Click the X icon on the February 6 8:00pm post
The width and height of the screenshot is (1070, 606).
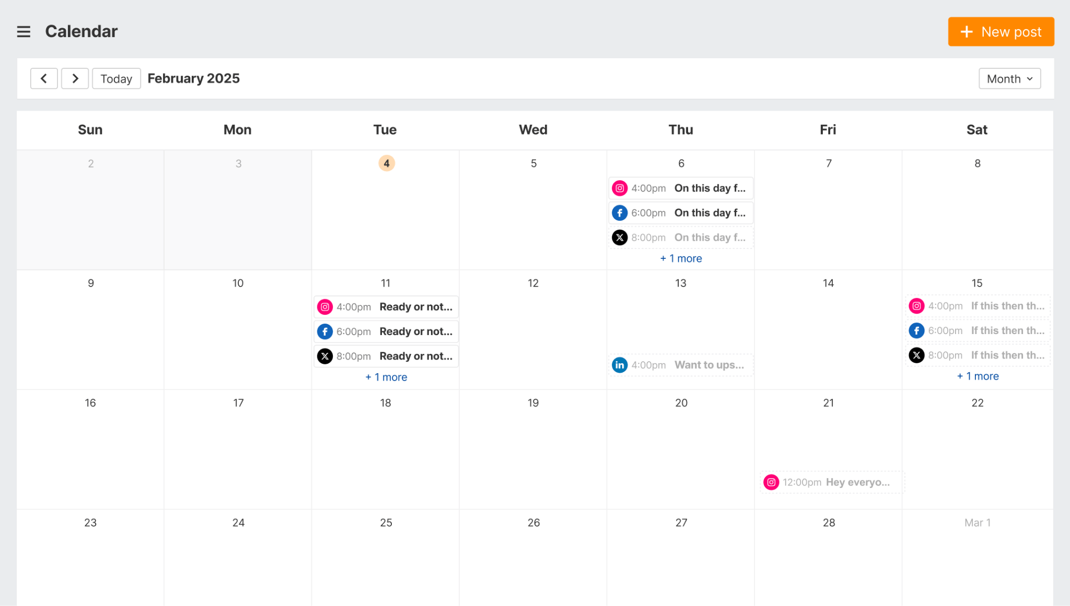[620, 237]
